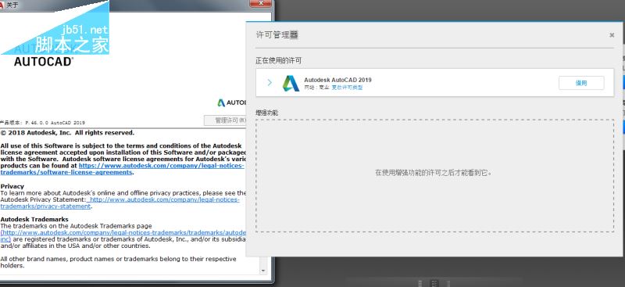Select the '在使用增强功能的许可之后才能看到它' message
Image resolution: width=625 pixels, height=287 pixels.
pos(434,173)
